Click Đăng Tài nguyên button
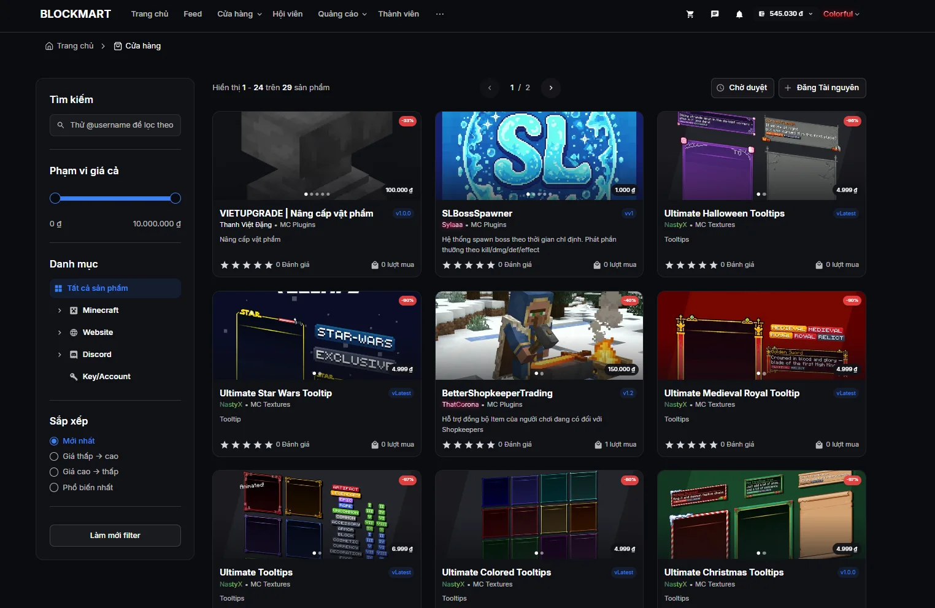This screenshot has height=608, width=935. click(x=822, y=88)
